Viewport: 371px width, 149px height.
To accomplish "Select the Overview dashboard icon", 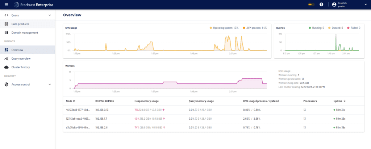I will [7, 50].
